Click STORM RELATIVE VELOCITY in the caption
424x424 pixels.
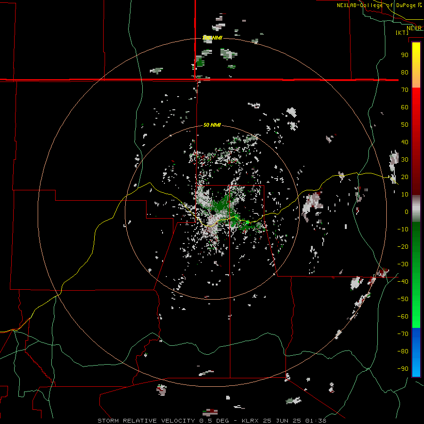click(146, 421)
